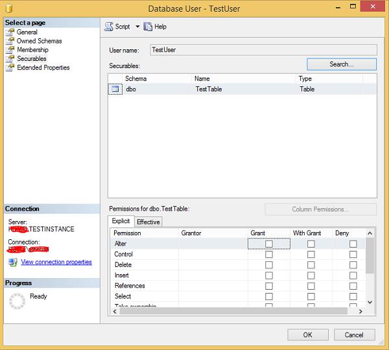Screen dimensions: 389x350
Task: Check Grant for Insert permission
Action: point(269,275)
